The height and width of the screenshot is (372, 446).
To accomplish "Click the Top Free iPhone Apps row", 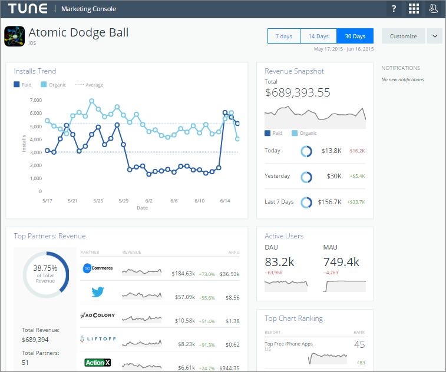I will click(315, 353).
